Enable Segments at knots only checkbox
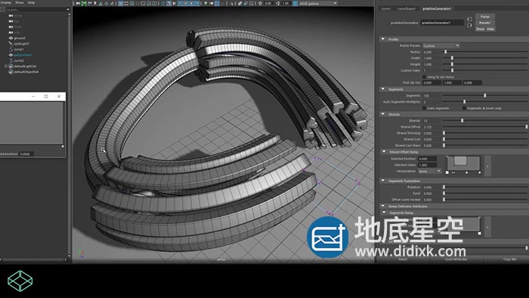This screenshot has width=529, height=298. (464, 108)
